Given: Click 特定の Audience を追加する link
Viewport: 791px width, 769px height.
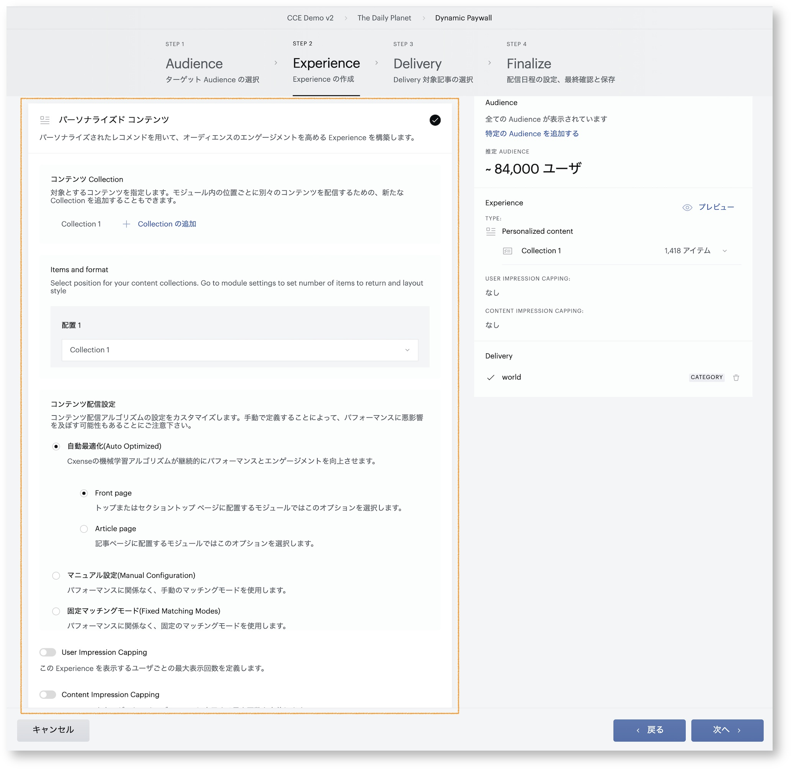Looking at the screenshot, I should pyautogui.click(x=532, y=134).
